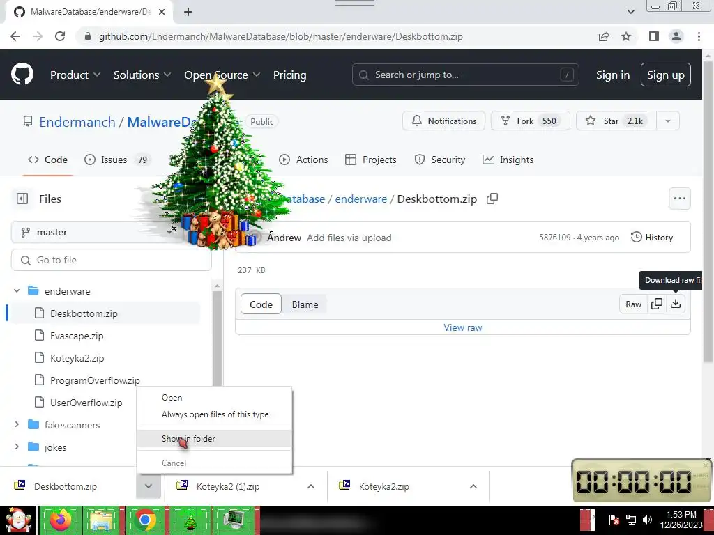Switch to the Actions tab
Image resolution: width=714 pixels, height=535 pixels.
click(x=304, y=160)
